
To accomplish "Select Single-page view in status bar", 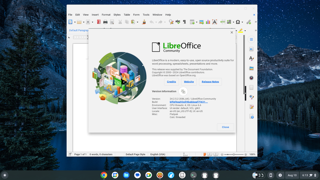I will coord(205,154).
